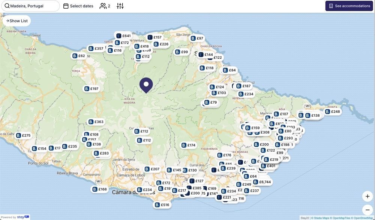Open the Select dates calendar picker

click(x=78, y=6)
